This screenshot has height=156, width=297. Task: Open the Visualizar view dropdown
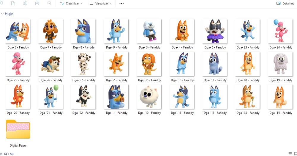tap(100, 3)
